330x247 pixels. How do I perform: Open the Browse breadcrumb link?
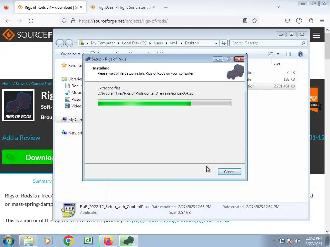point(22,84)
